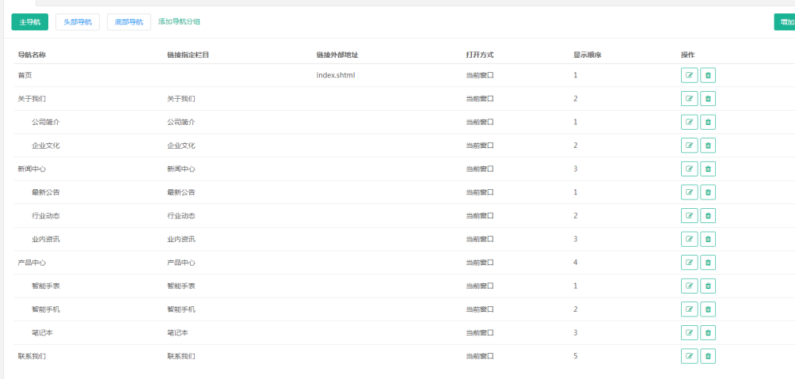Delete the 笔记本 navigation item

pyautogui.click(x=708, y=333)
